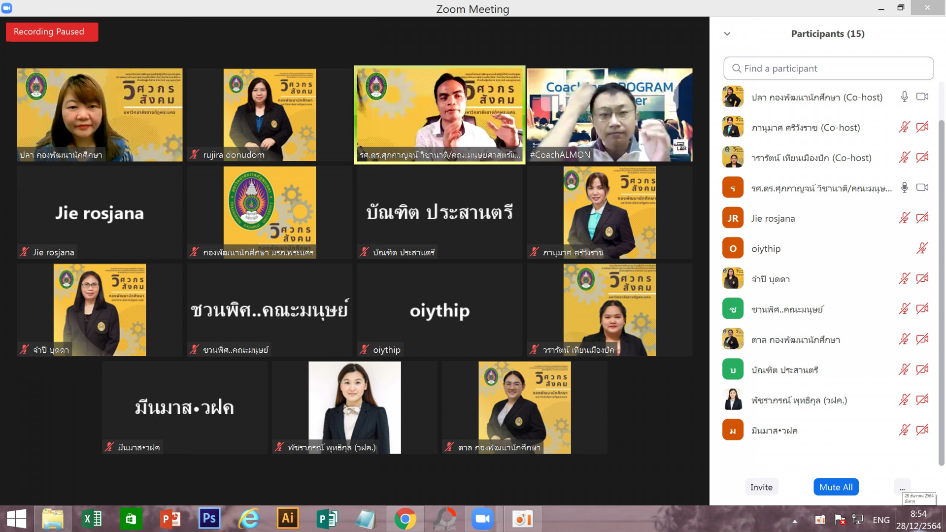Toggle video camera for ปลา กองพัฒนานักศึกษา
This screenshot has width=946, height=532.
(x=922, y=97)
